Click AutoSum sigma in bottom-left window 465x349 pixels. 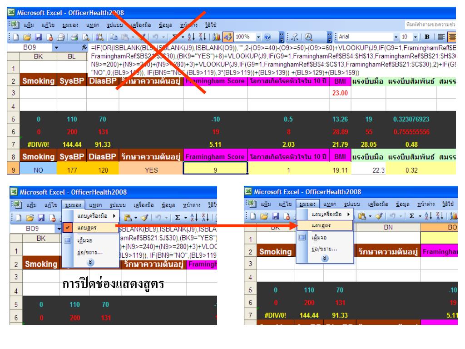click(x=178, y=218)
